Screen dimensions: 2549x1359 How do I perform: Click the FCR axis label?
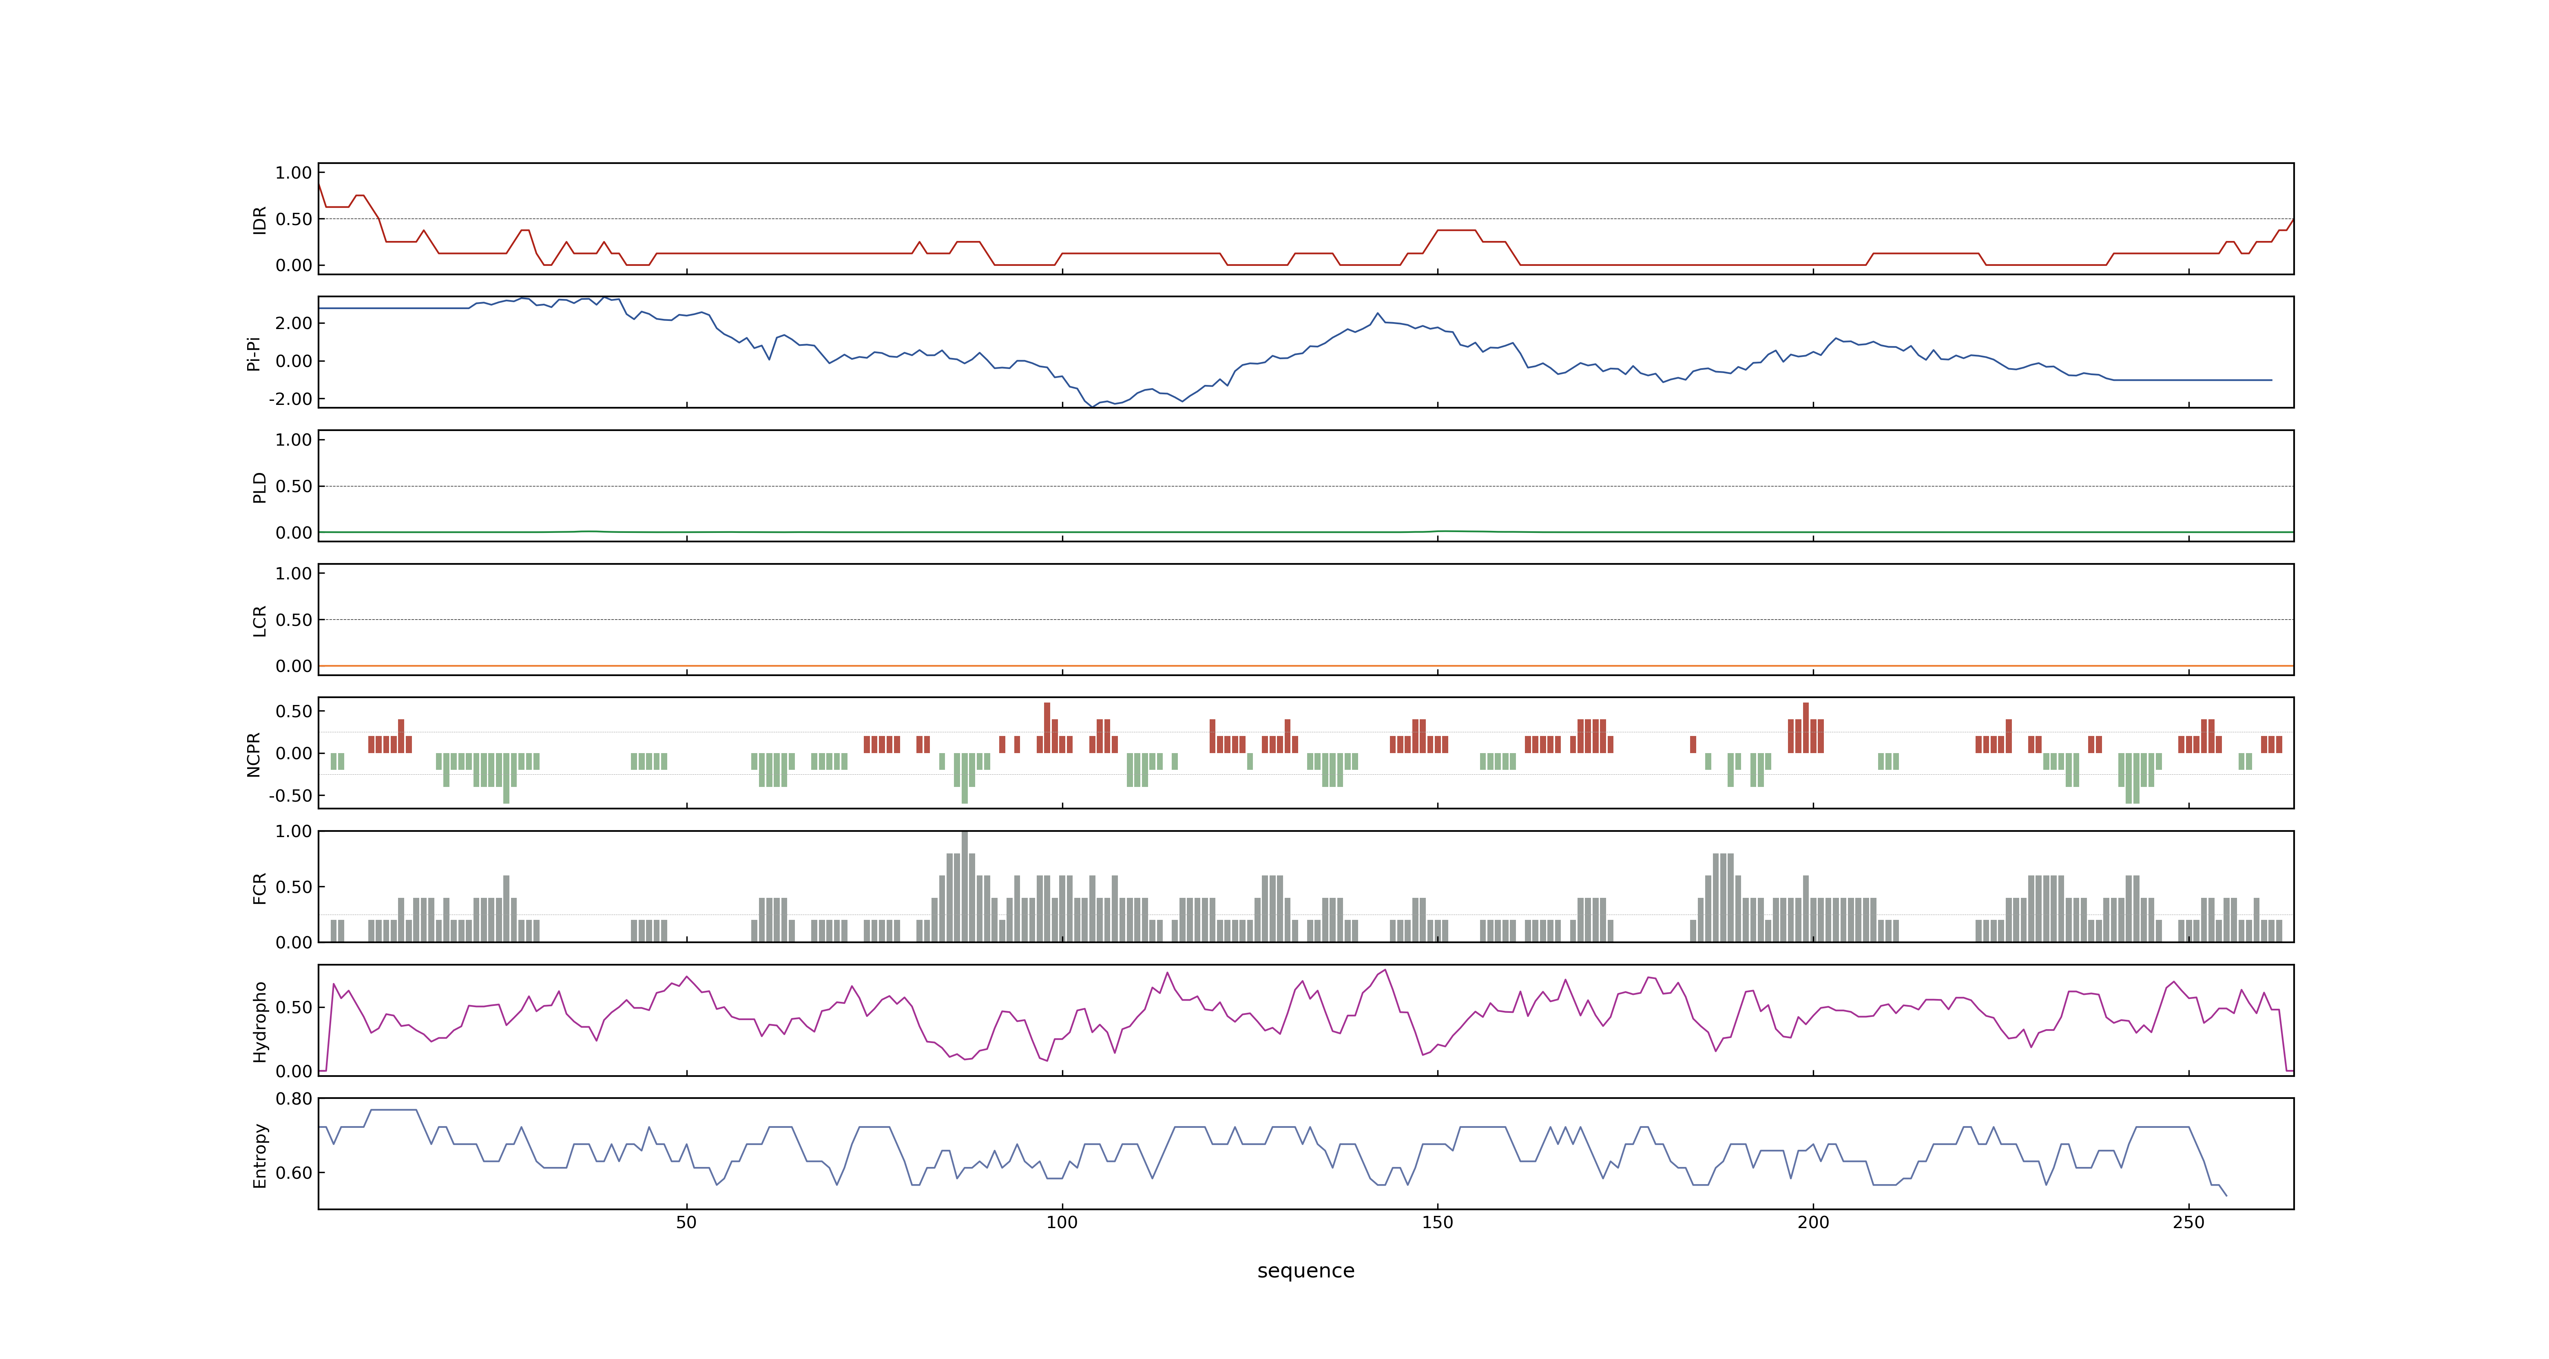(260, 888)
